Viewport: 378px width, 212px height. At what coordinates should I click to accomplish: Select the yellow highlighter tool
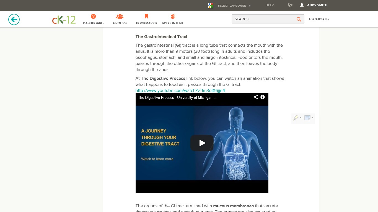296,118
